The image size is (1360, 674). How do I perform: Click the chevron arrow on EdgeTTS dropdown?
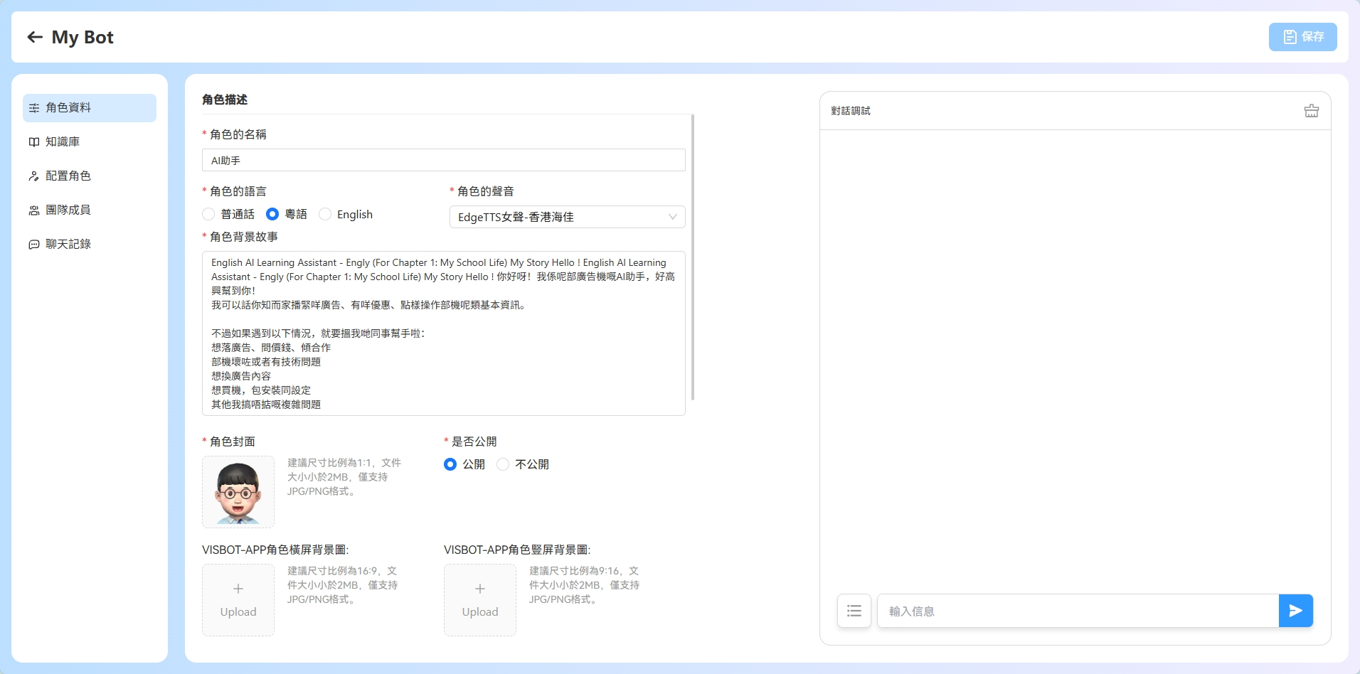(x=672, y=217)
